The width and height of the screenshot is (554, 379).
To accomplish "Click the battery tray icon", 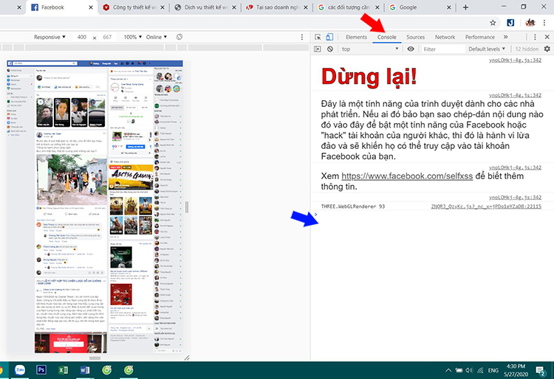I will (459, 370).
